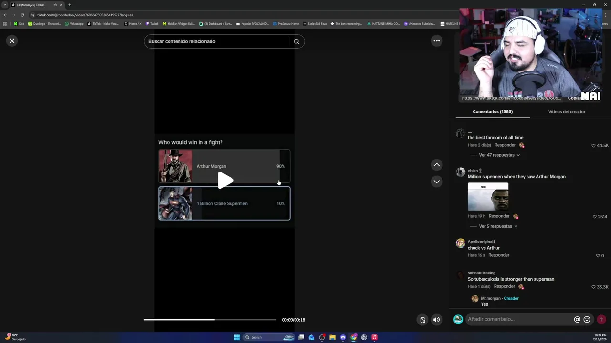This screenshot has width=611, height=343.
Task: Like the 'chuck vs Arthur' comment
Action: pyautogui.click(x=598, y=255)
